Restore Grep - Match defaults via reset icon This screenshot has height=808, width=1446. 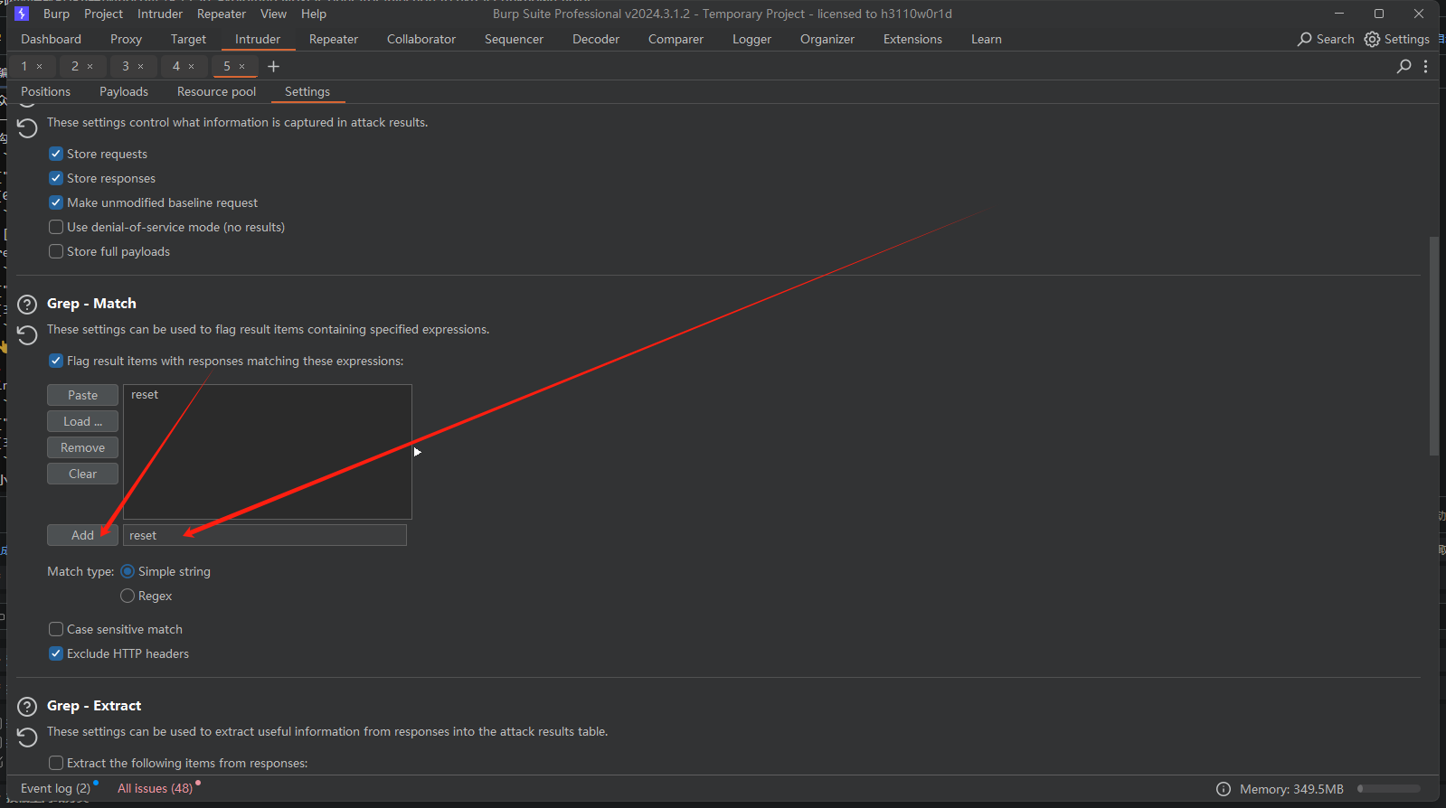(x=27, y=335)
